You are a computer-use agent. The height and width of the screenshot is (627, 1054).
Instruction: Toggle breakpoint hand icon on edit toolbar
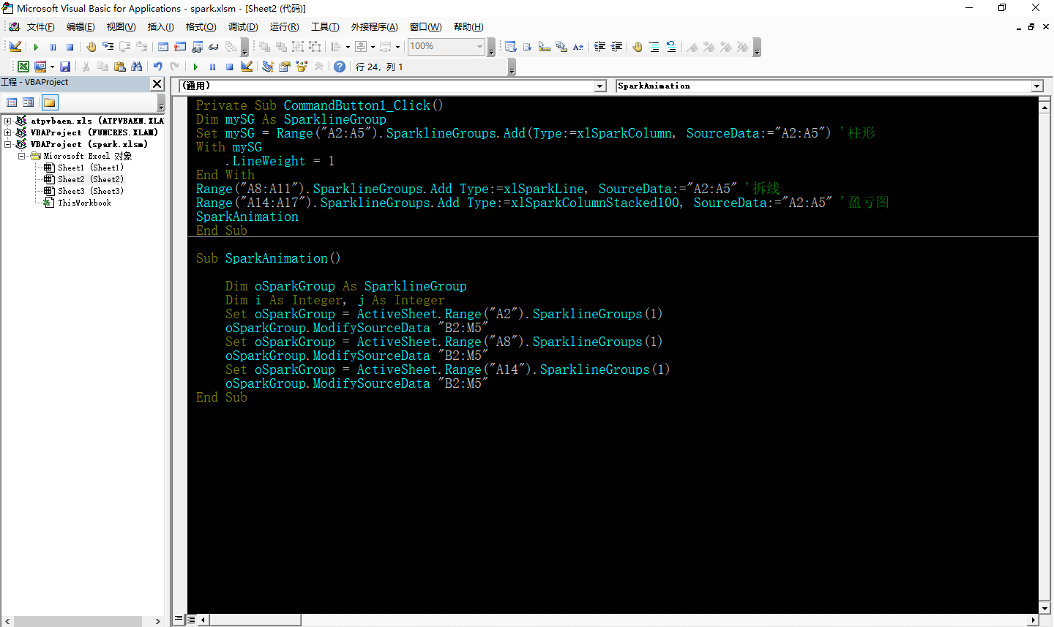[x=638, y=46]
